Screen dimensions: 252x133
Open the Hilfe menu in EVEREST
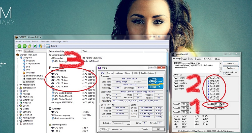coord(66,41)
